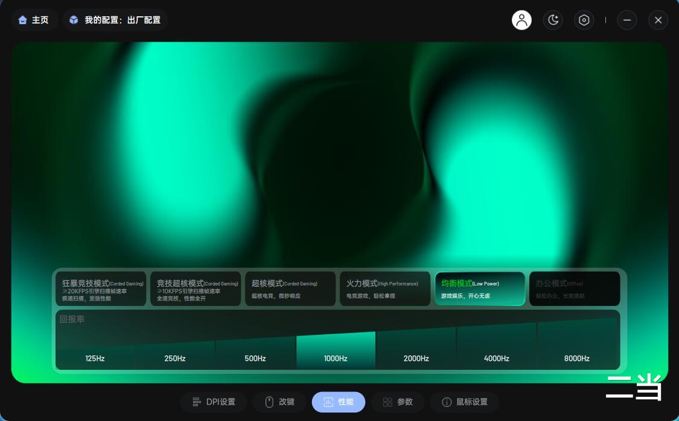Toggle dark mode moon icon

(x=553, y=20)
